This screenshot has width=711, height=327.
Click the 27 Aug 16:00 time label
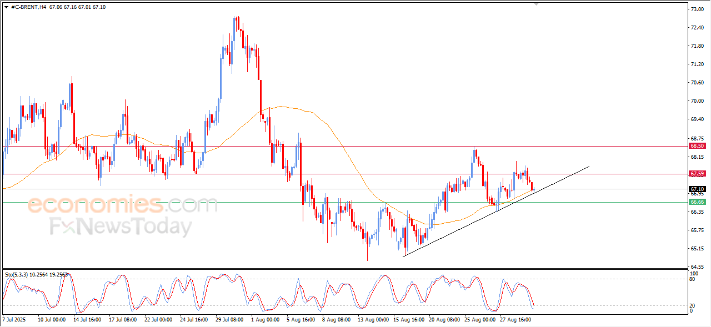point(514,320)
